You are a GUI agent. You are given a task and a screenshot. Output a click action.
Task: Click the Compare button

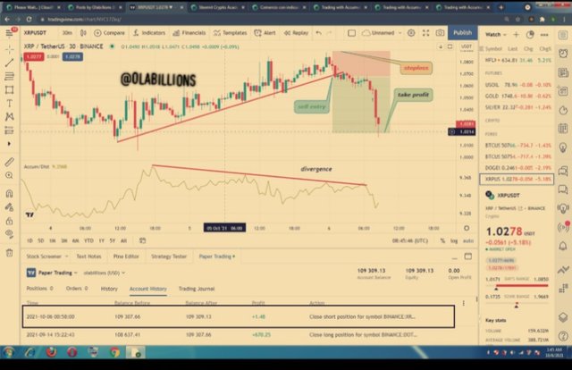(x=109, y=33)
